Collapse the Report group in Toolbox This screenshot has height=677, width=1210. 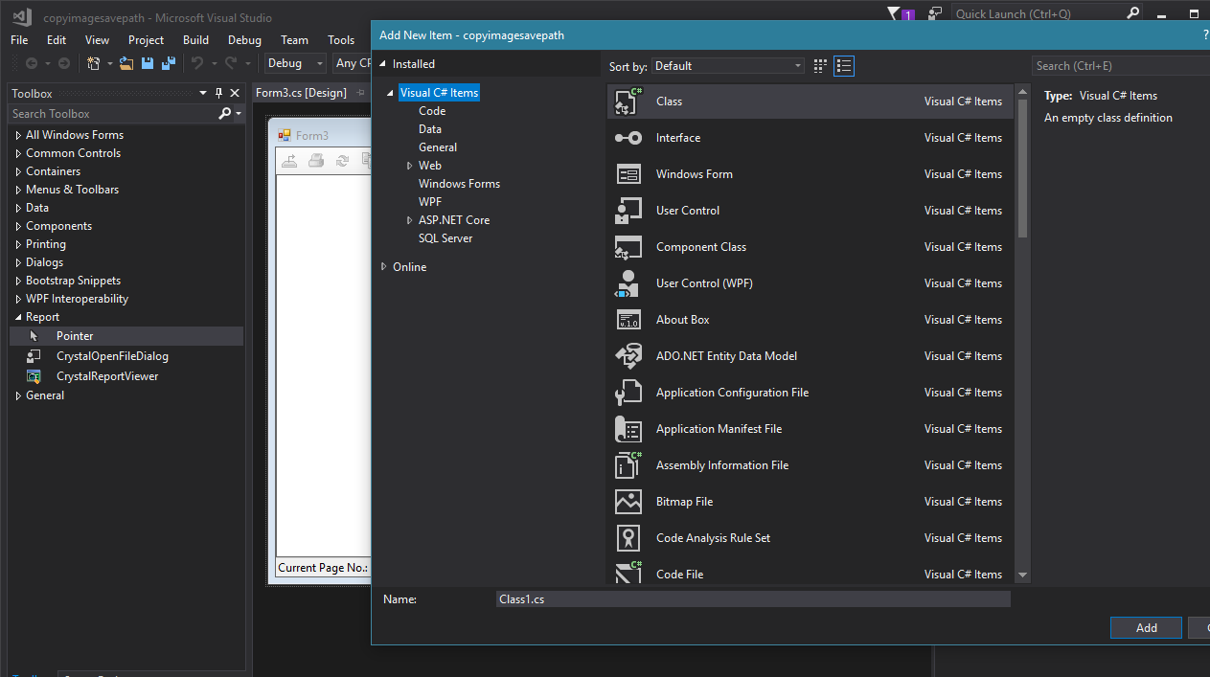17,317
